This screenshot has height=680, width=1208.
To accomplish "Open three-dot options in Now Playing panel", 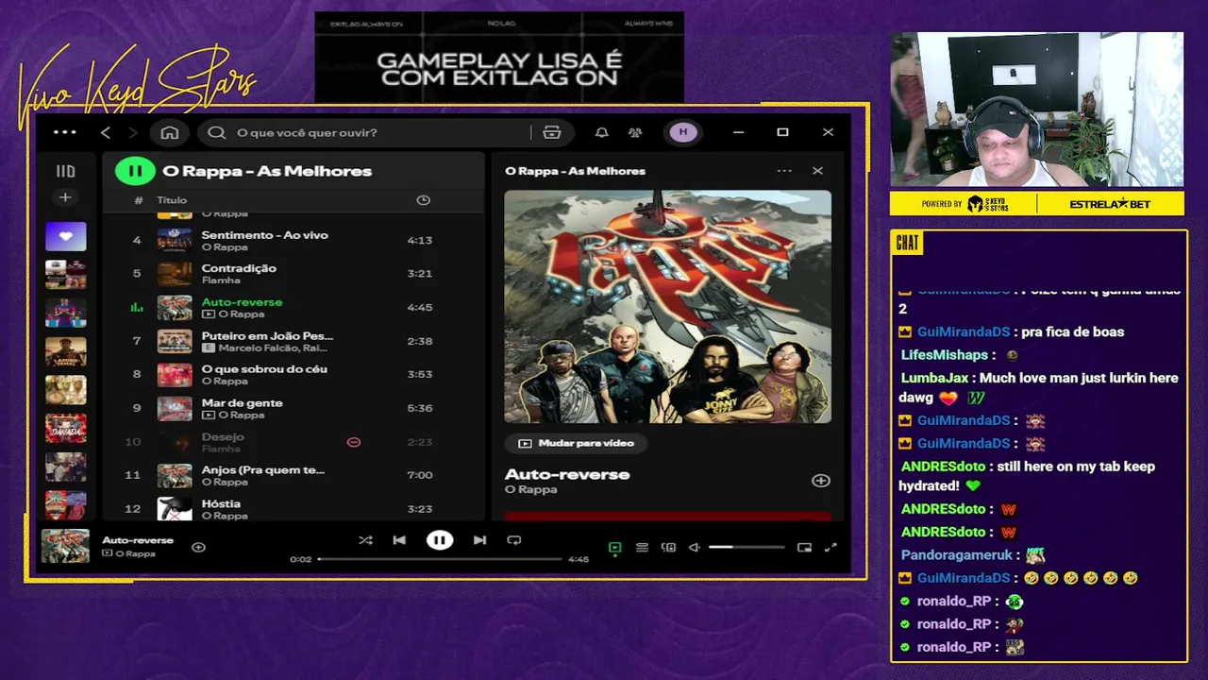I will pos(783,171).
